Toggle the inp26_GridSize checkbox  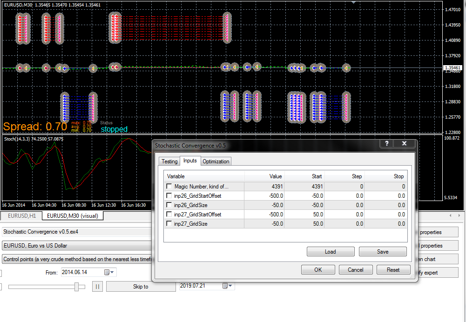click(x=169, y=205)
